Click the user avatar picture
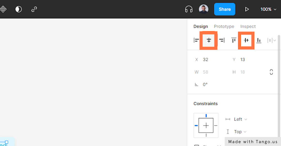This screenshot has width=281, height=146. (203, 9)
